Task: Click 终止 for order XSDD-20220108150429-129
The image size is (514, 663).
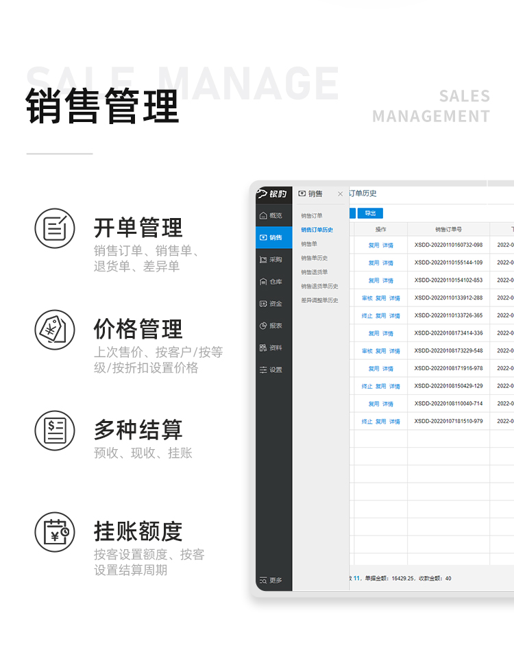Action: (367, 386)
